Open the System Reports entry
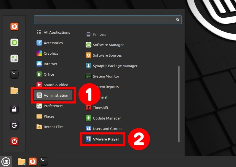 click(108, 87)
